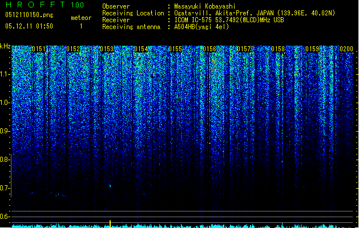Click the Receiver label

(x=116, y=20)
